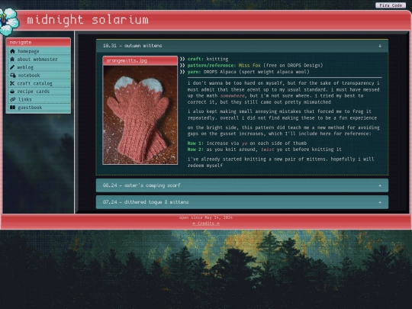The image size is (412, 309).
Task: Click the person icon next to about webmaster
Action: click(x=12, y=59)
